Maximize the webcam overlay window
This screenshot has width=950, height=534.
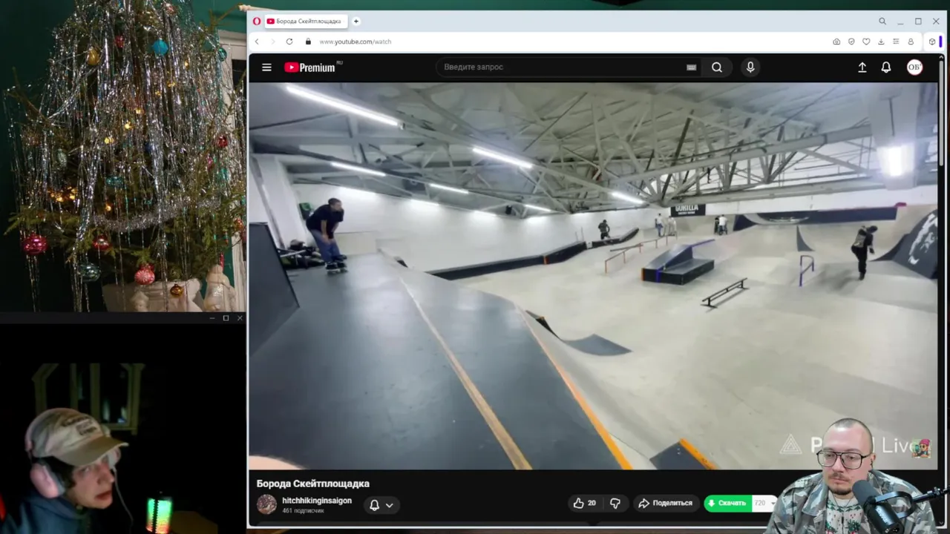pyautogui.click(x=226, y=318)
